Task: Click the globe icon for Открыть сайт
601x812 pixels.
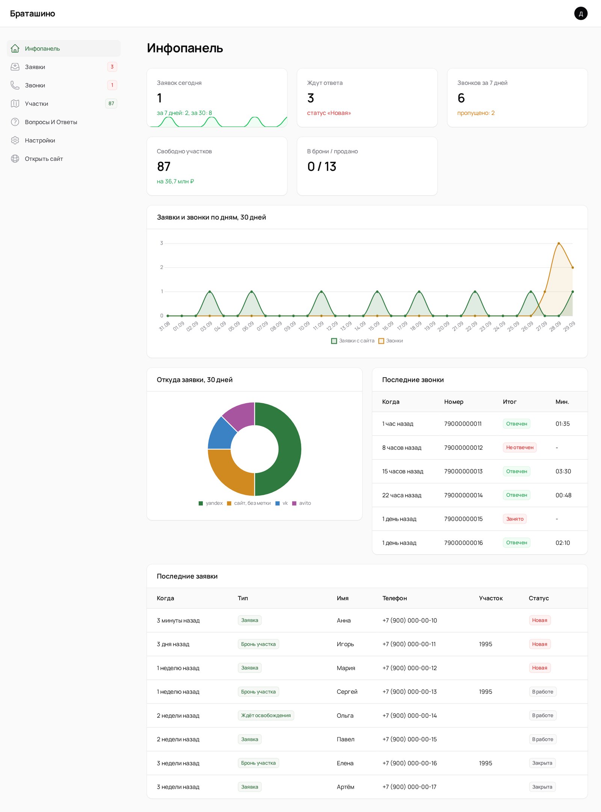Action: pyautogui.click(x=15, y=159)
